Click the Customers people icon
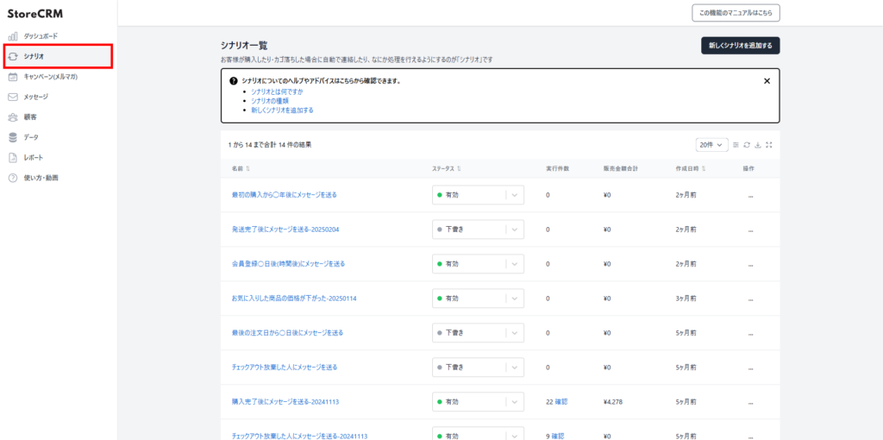 tap(13, 116)
